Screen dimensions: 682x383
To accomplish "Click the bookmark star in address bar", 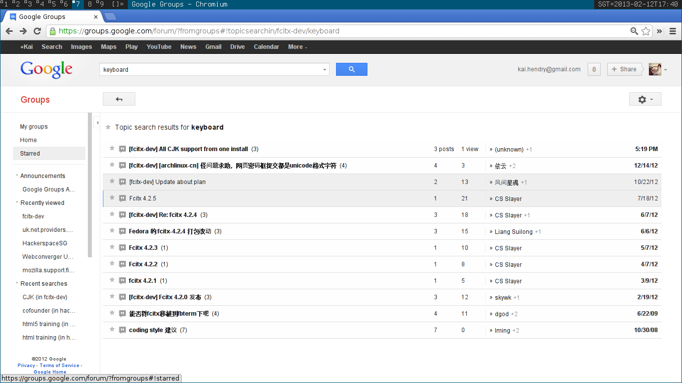I will pos(646,31).
